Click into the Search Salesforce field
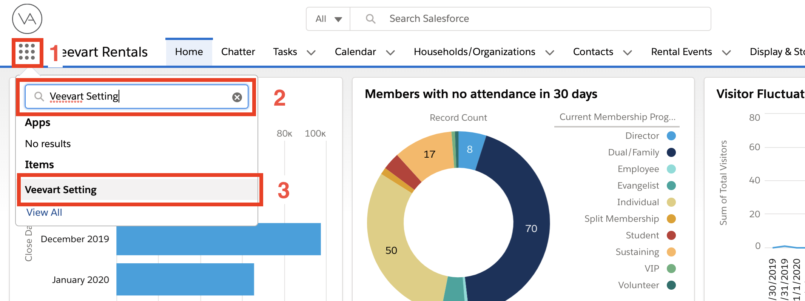 [529, 19]
